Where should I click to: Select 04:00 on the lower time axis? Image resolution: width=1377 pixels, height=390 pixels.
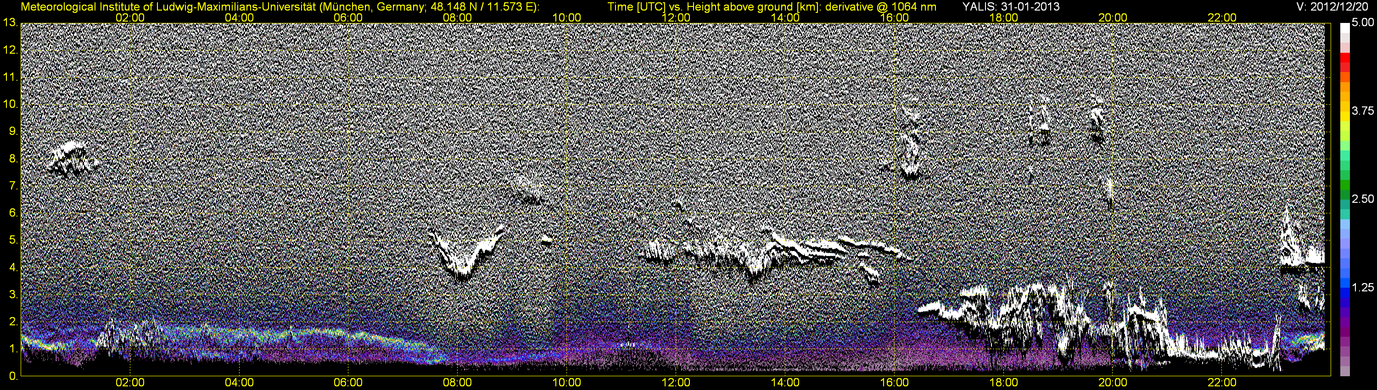coord(239,383)
